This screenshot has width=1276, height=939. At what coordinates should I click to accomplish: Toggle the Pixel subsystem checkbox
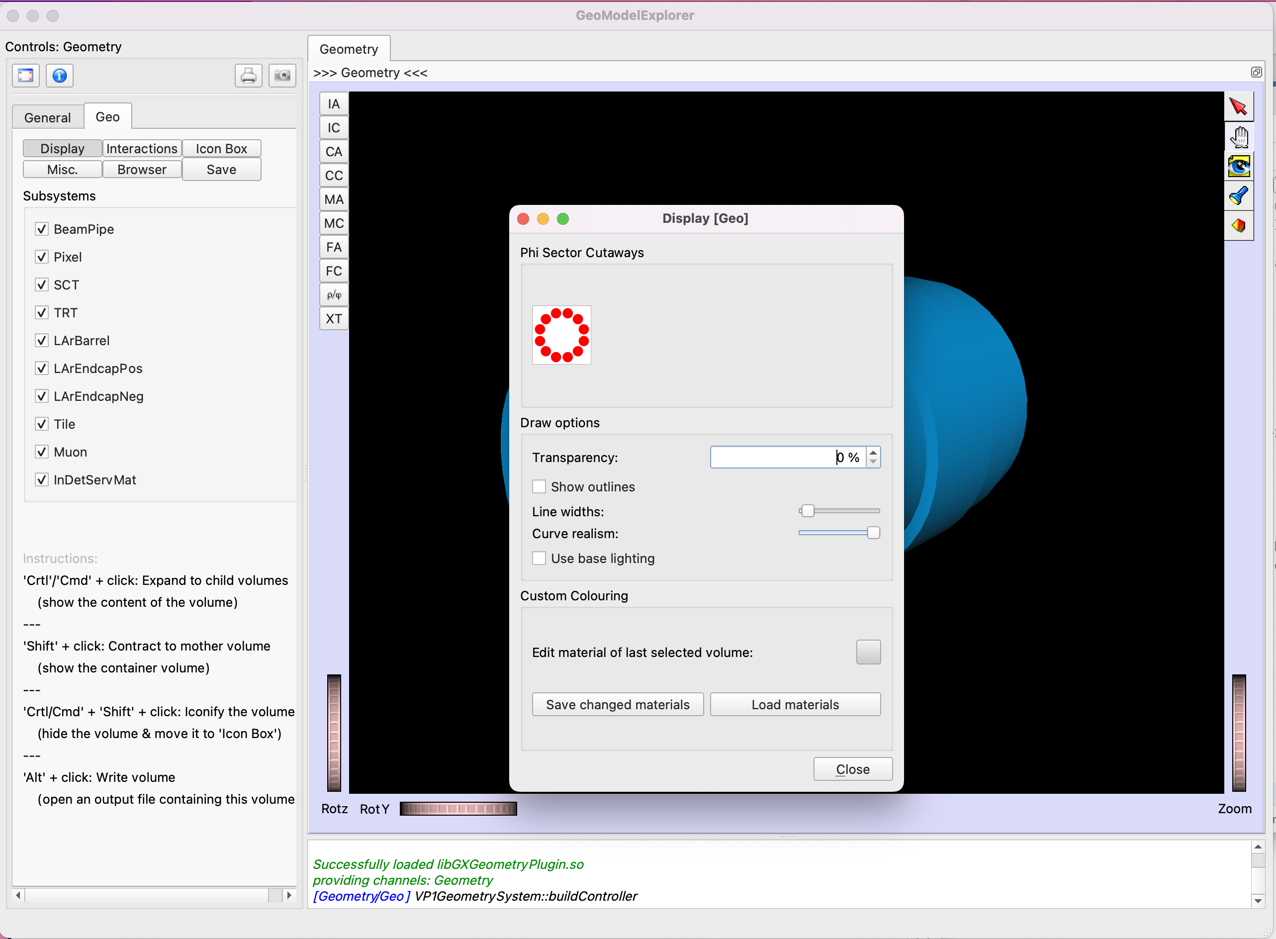[41, 257]
